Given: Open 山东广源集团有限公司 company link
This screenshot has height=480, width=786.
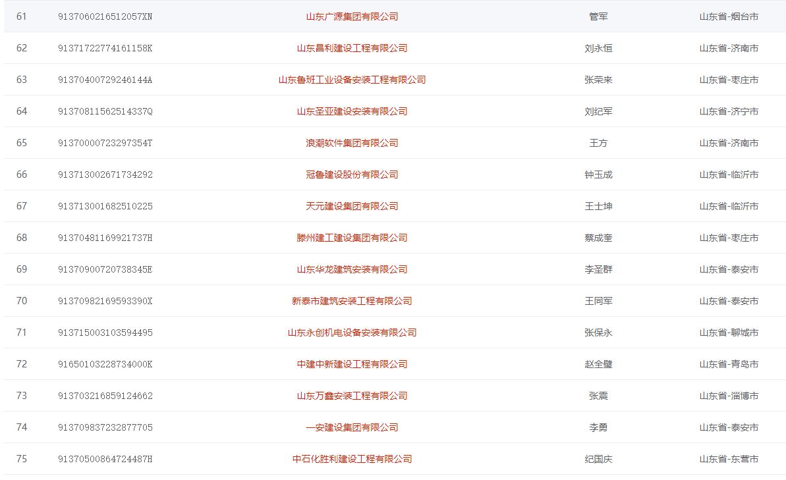Looking at the screenshot, I should click(352, 16).
